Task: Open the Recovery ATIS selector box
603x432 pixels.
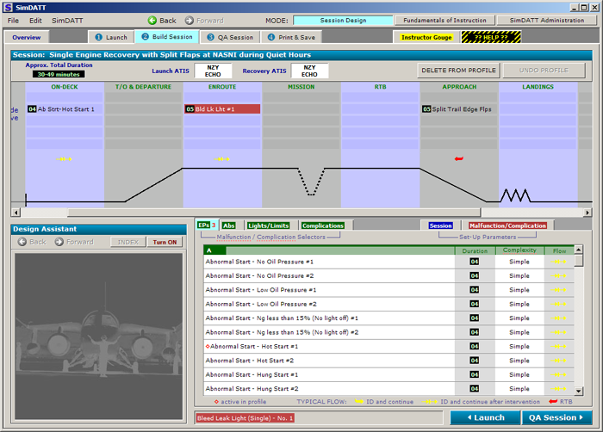Action: (309, 71)
